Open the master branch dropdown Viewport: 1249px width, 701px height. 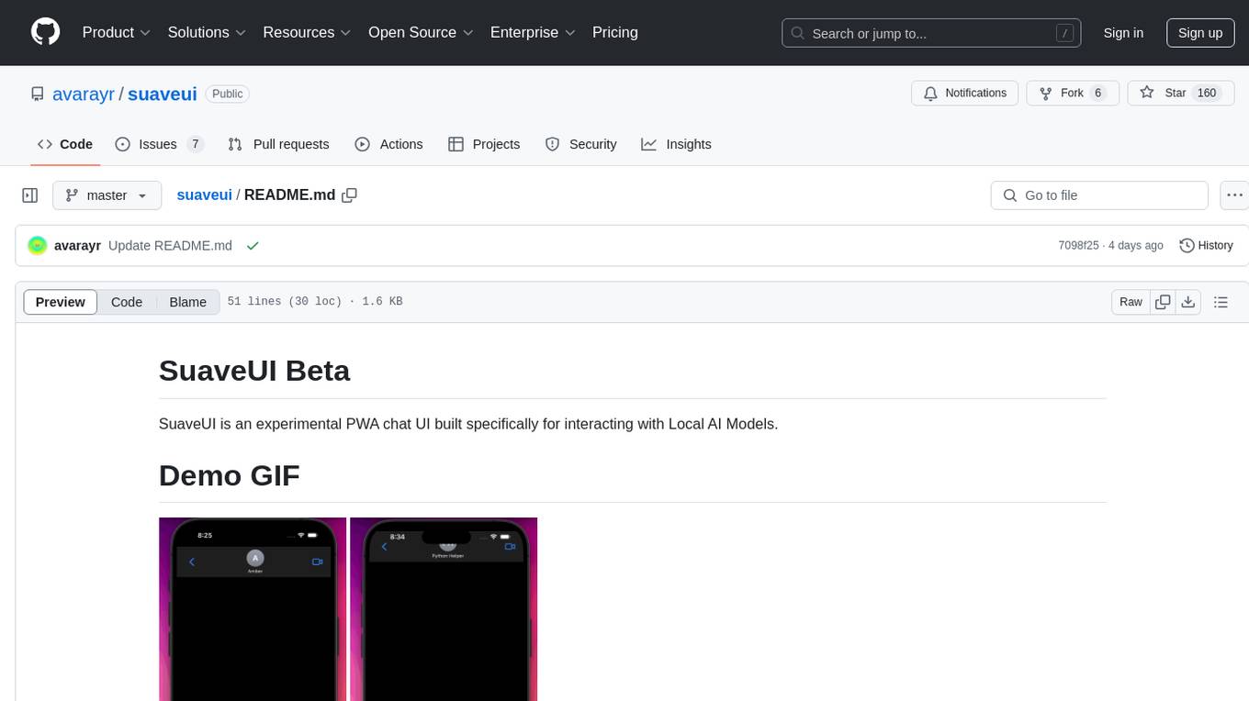point(107,195)
